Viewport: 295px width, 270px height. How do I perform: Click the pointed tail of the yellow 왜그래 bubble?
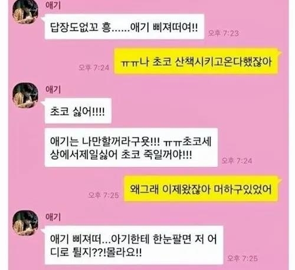pos(280,181)
